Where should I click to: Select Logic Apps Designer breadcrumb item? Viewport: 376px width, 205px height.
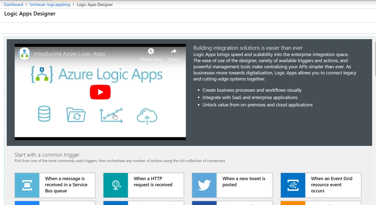[99, 4]
